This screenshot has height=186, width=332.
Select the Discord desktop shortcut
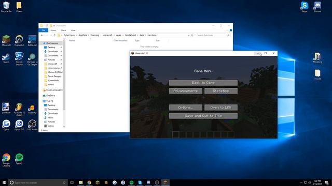(x=317, y=7)
